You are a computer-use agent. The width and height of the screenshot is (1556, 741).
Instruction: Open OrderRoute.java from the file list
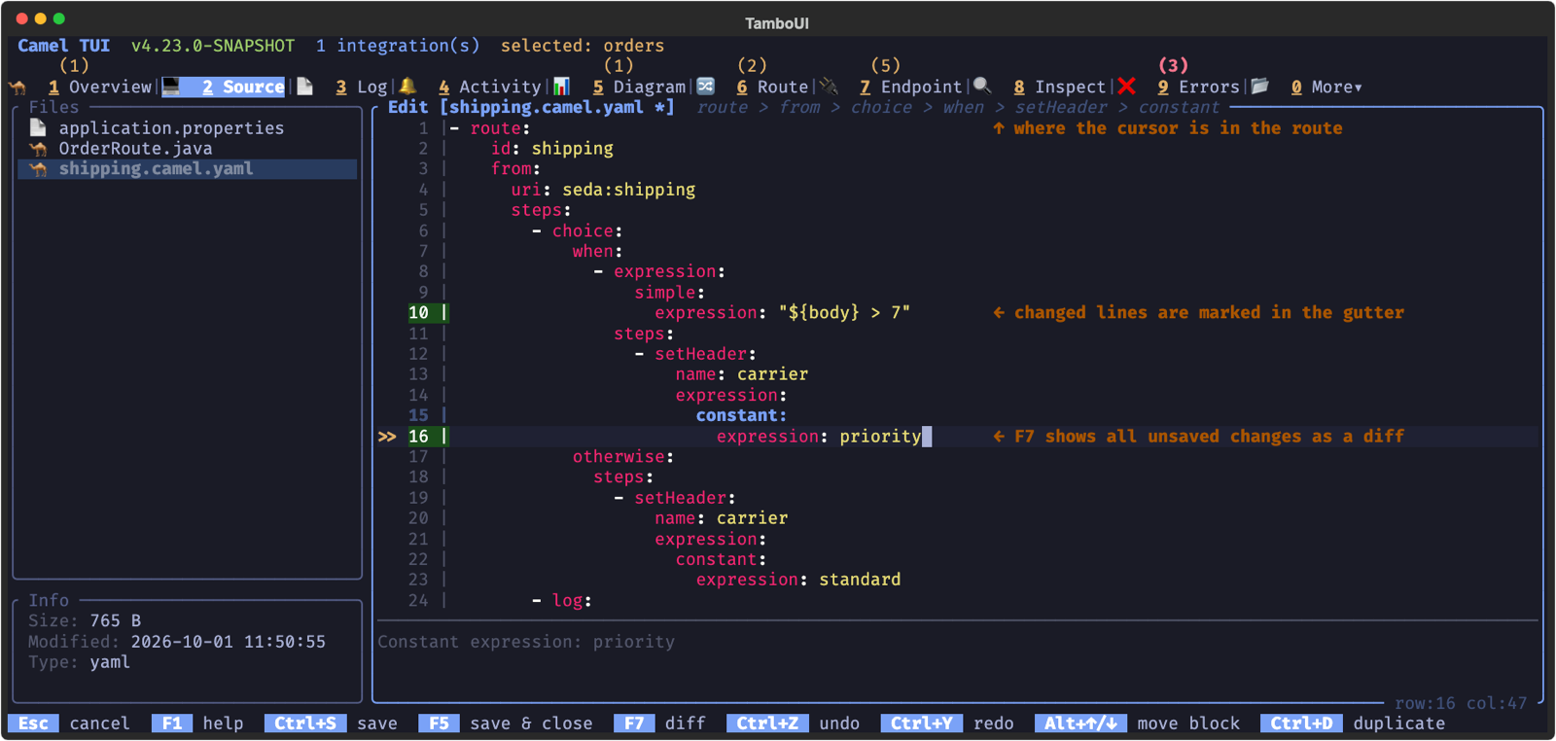coord(135,149)
